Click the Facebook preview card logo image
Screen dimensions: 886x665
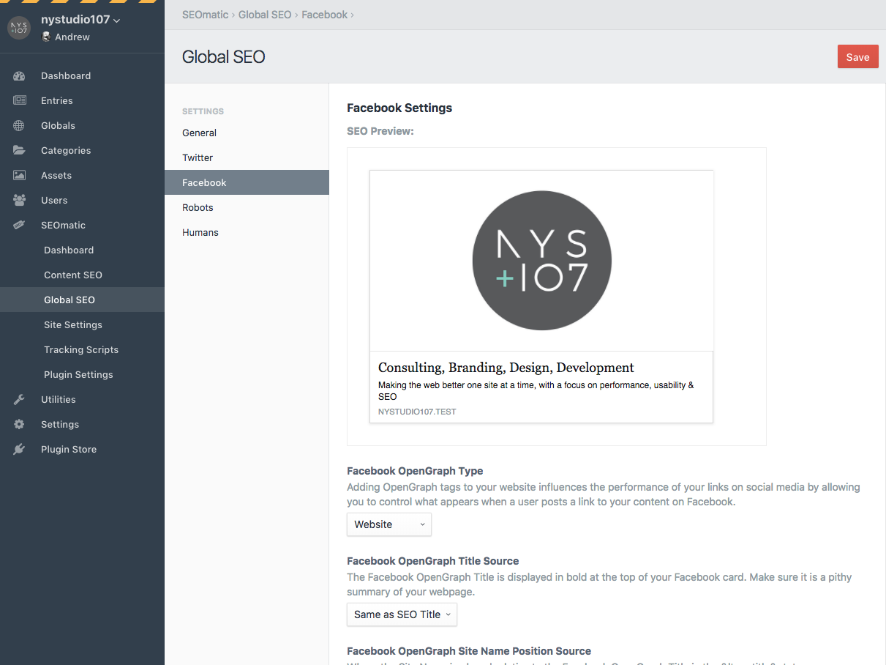click(x=541, y=261)
